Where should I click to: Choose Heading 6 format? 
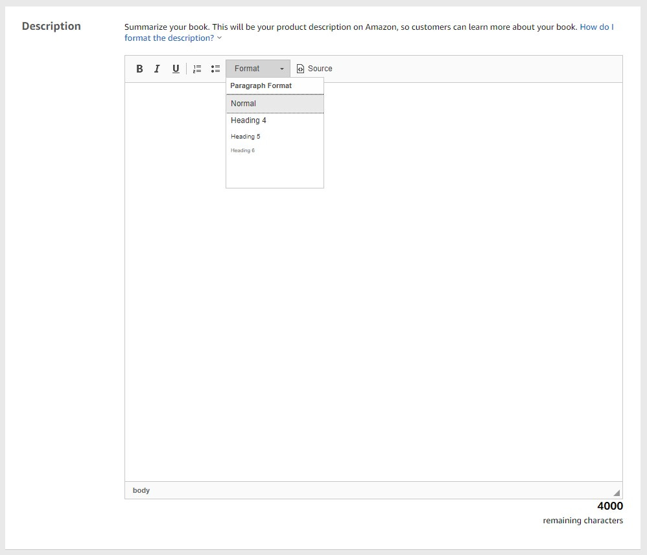point(275,150)
